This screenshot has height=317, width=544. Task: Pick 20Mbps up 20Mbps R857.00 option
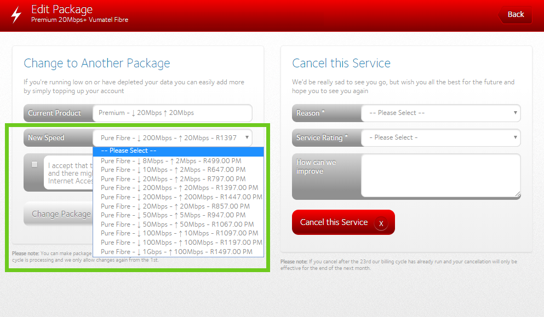[x=175, y=206]
